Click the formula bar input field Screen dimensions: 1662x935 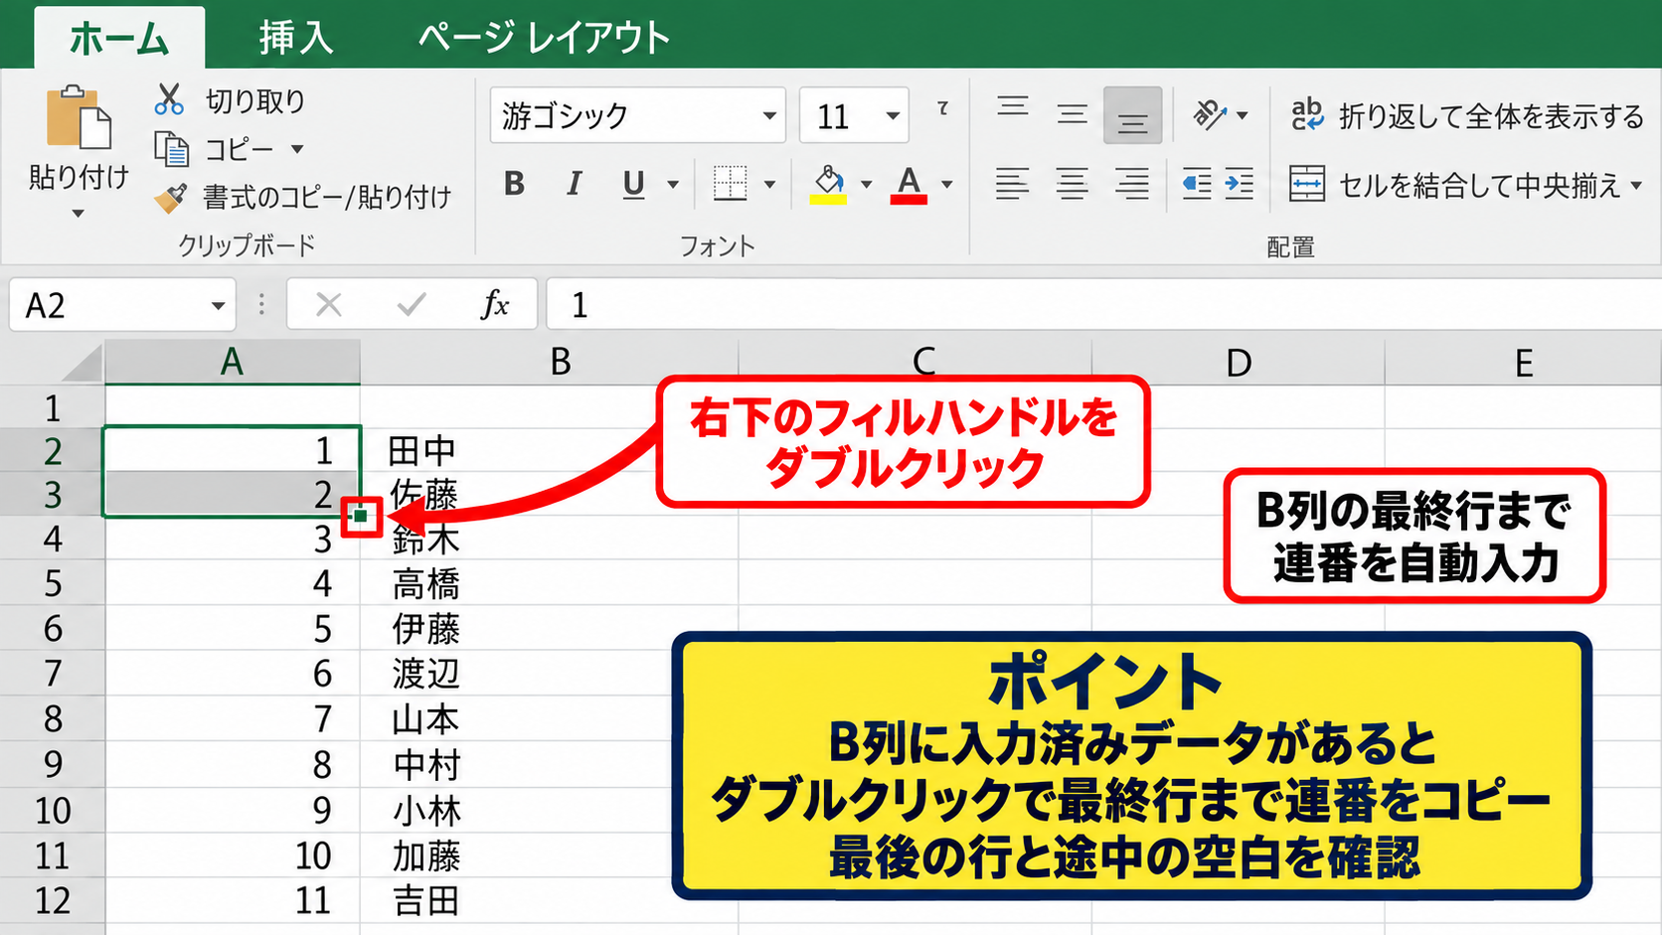[x=1103, y=305]
